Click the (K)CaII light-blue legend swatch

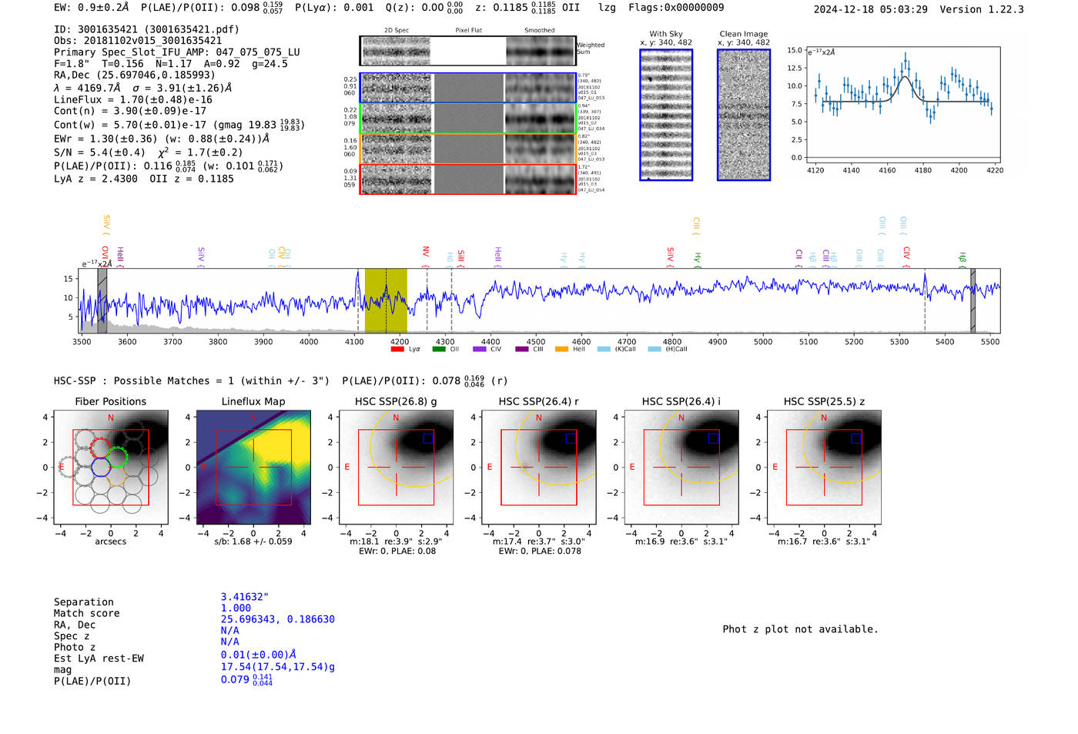[603, 349]
